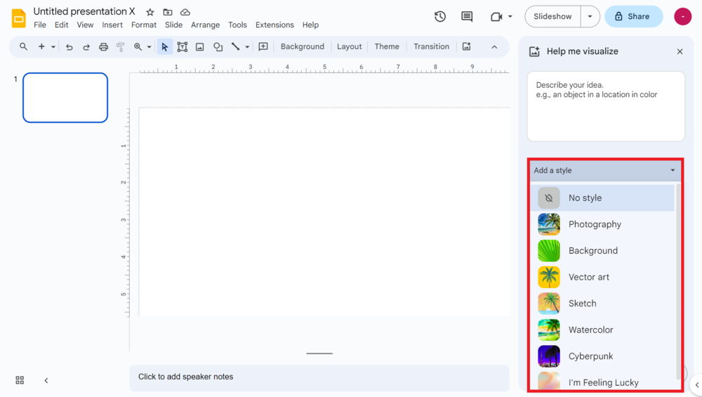Viewport: 702px width, 397px height.
Task: Click the Share button
Action: [x=633, y=16]
